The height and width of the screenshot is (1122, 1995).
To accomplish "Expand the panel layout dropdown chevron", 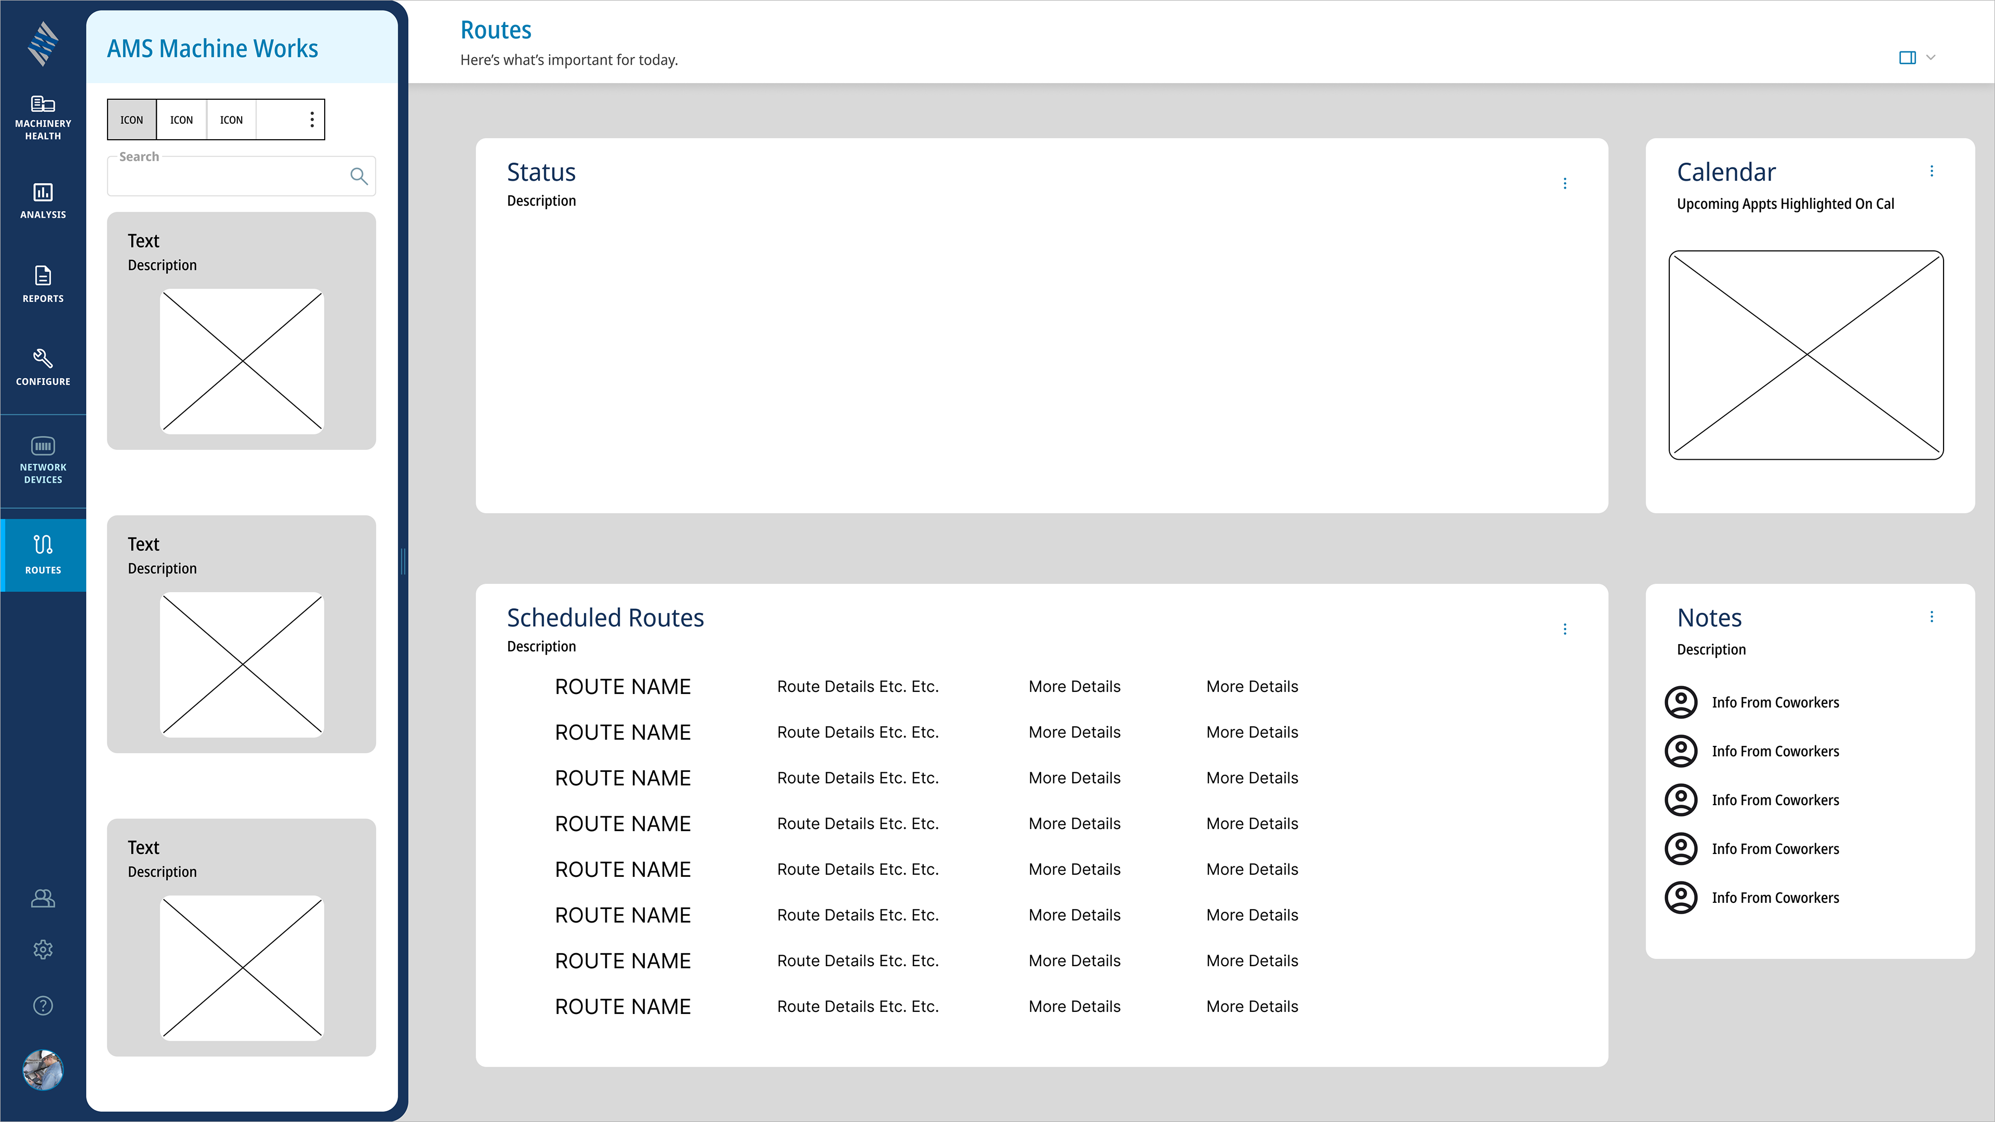I will pos(1931,57).
